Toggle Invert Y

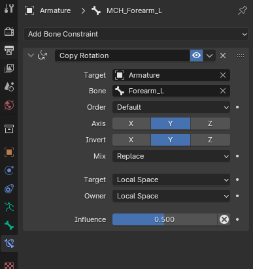(x=171, y=140)
